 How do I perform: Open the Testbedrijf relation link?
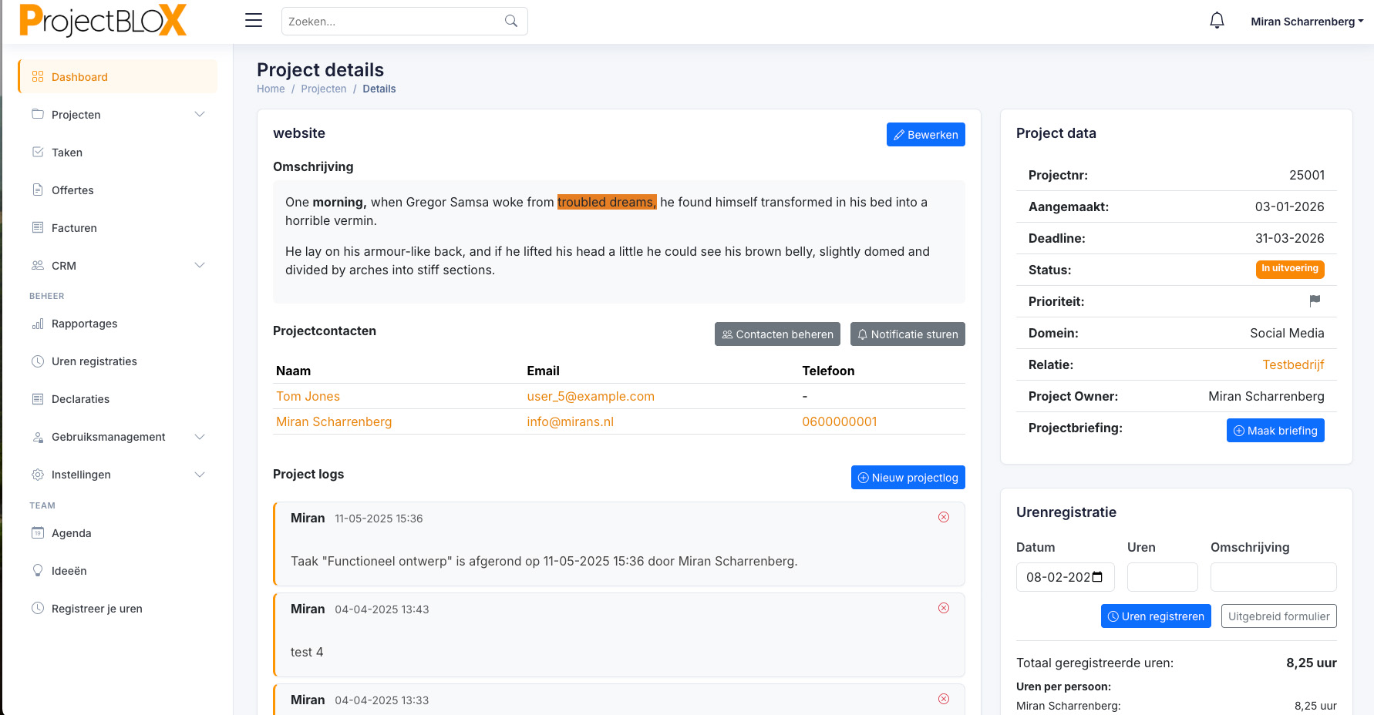[1292, 364]
